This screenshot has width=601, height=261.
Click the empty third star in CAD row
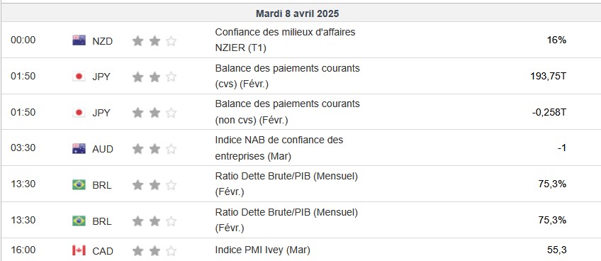coord(171,251)
